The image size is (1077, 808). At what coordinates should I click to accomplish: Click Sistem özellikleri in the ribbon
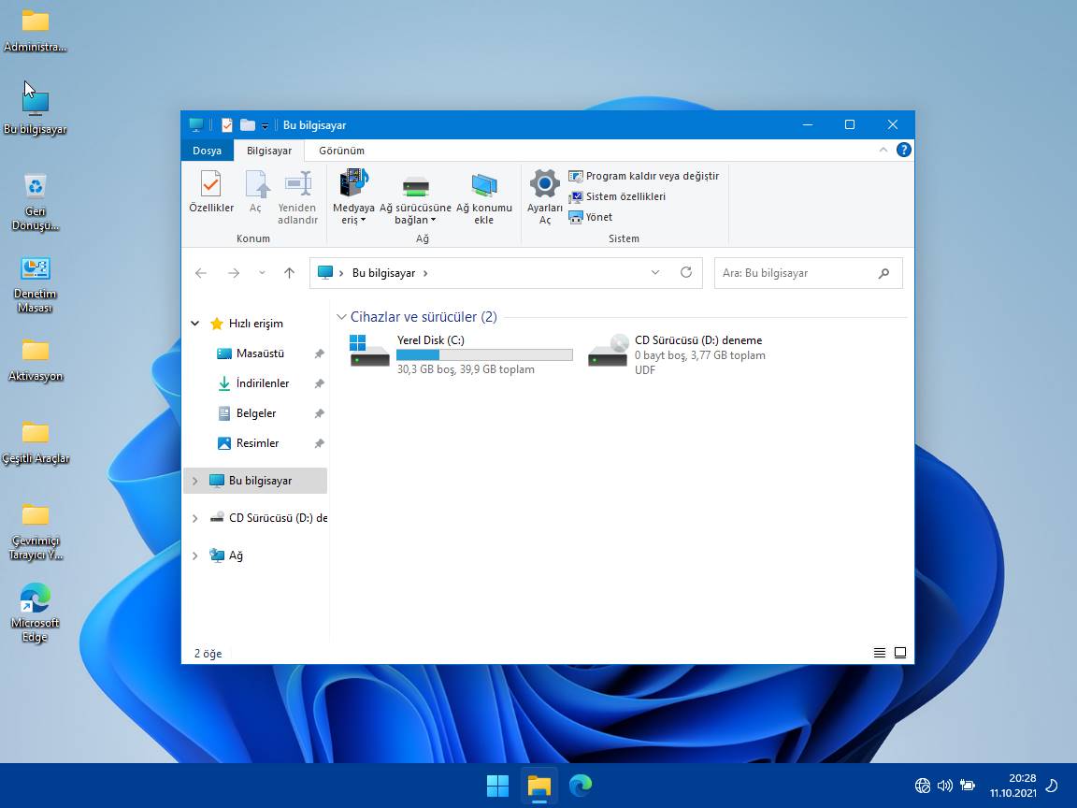[x=625, y=196]
